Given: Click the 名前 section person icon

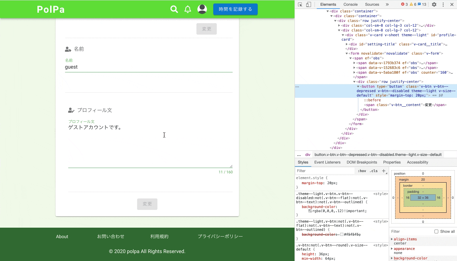Looking at the screenshot, I should pos(68,49).
